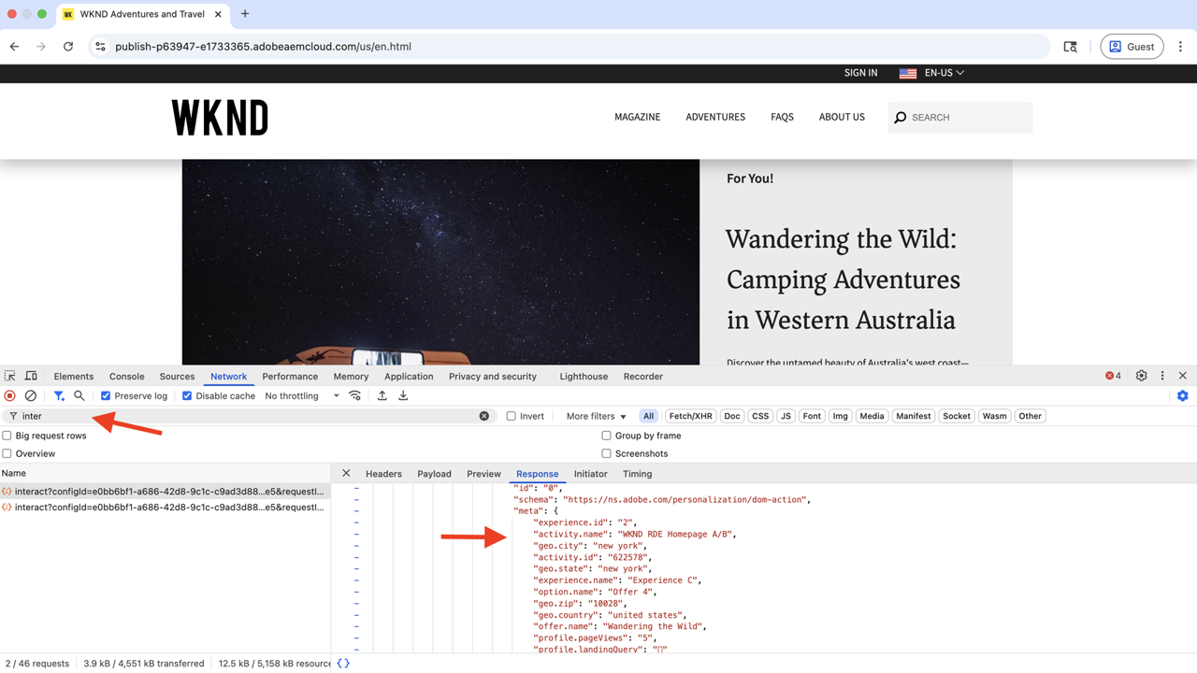Toggle the device toolbar icon
Viewport: 1197px width, 673px height.
pyautogui.click(x=31, y=377)
